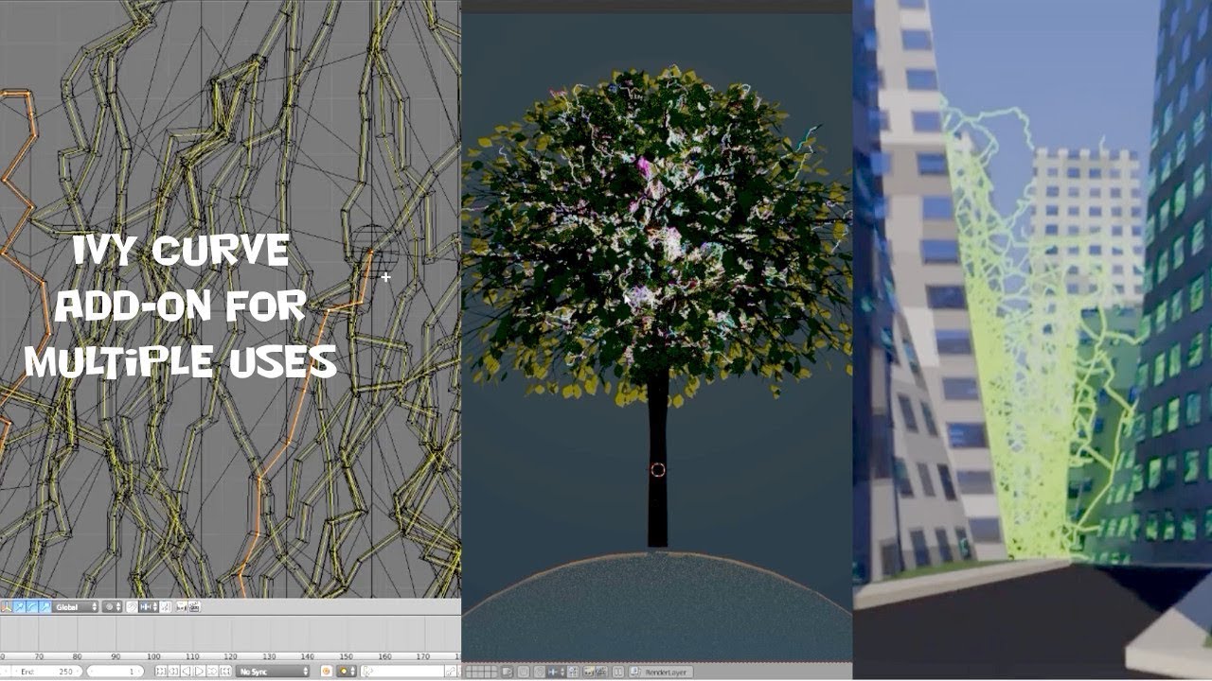Open the Global orientation dropdown
Screen dimensions: 1212x681
tap(75, 606)
